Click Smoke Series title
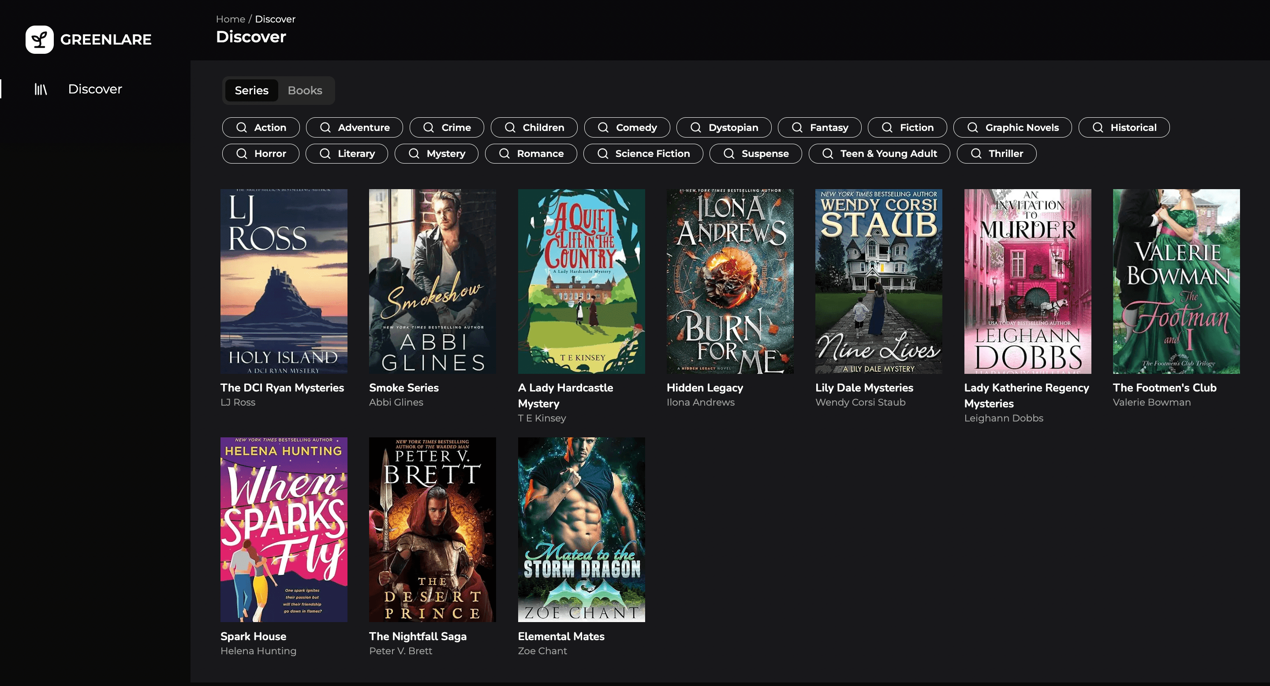This screenshot has width=1270, height=686. pyautogui.click(x=404, y=388)
